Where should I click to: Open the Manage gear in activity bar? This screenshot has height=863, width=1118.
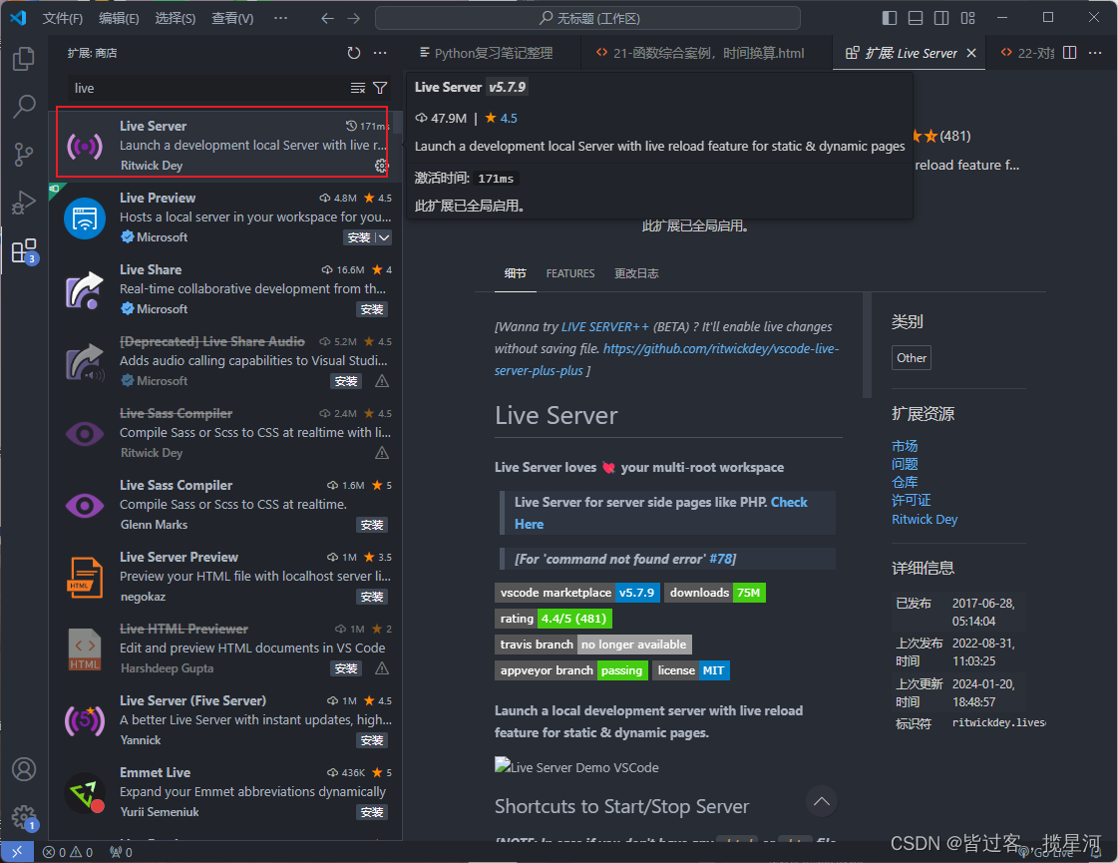[24, 817]
